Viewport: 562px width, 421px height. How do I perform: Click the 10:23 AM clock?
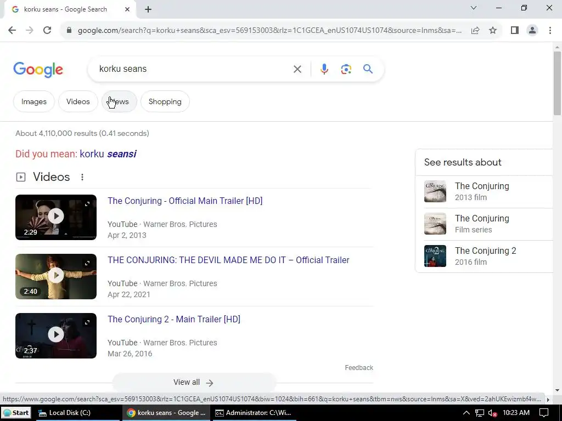[516, 413]
